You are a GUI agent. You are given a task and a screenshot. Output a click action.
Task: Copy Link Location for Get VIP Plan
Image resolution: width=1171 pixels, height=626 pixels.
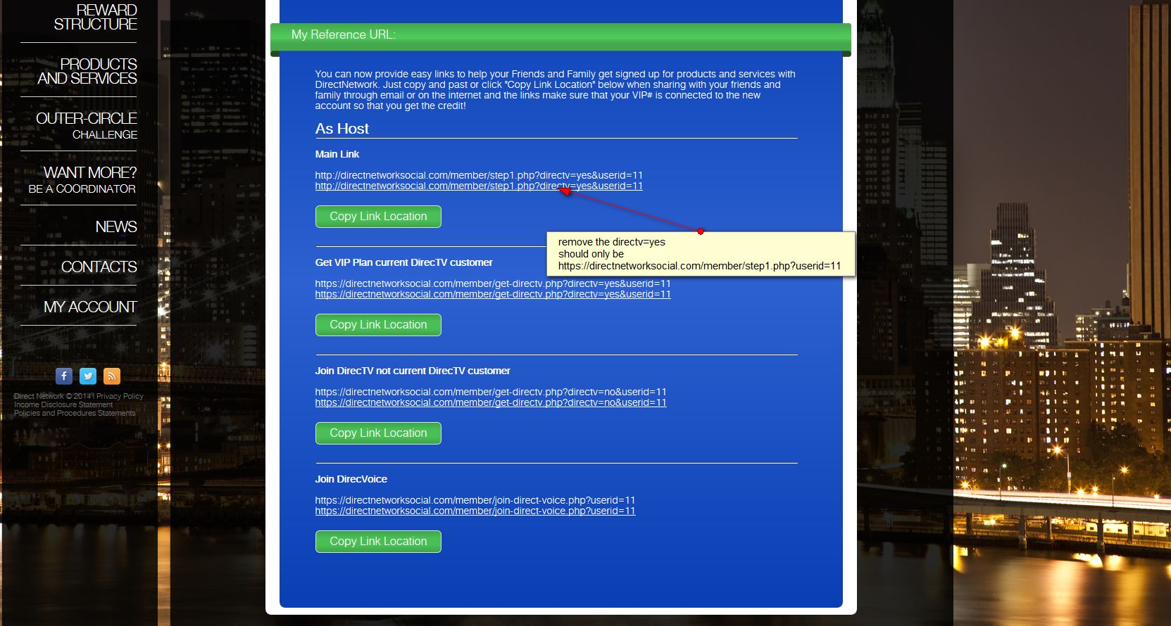pos(378,325)
